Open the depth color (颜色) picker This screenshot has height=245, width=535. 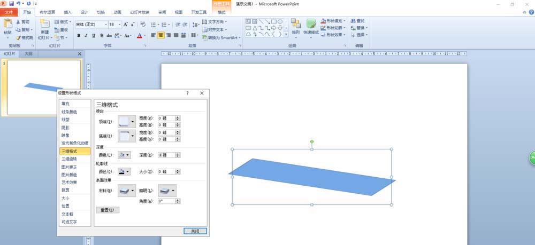pyautogui.click(x=124, y=155)
